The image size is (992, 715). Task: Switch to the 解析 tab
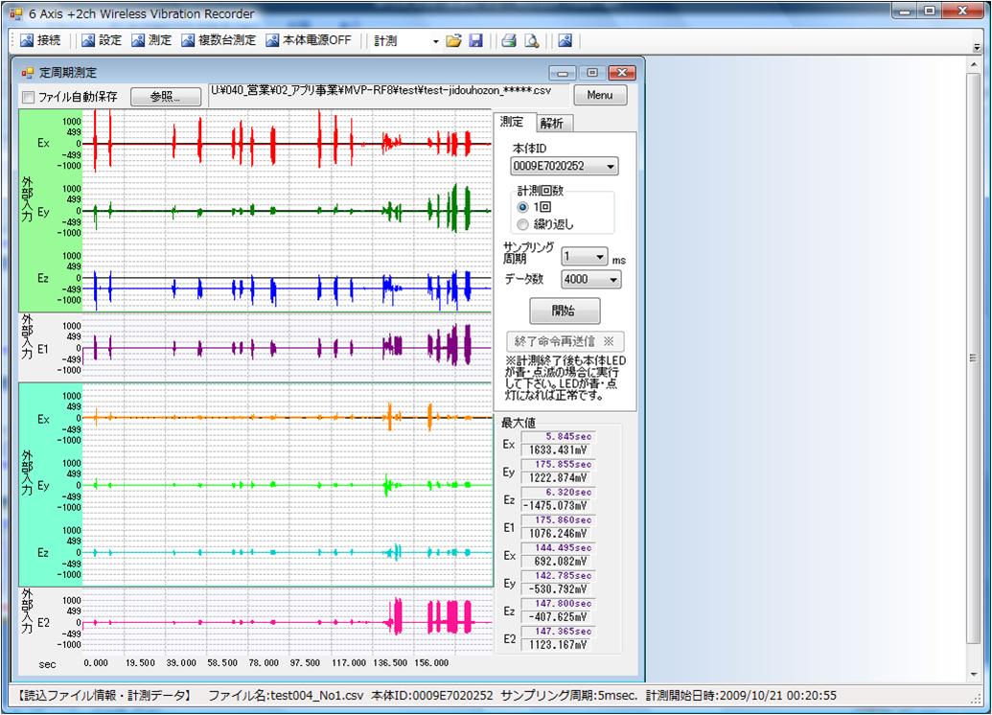tap(552, 123)
